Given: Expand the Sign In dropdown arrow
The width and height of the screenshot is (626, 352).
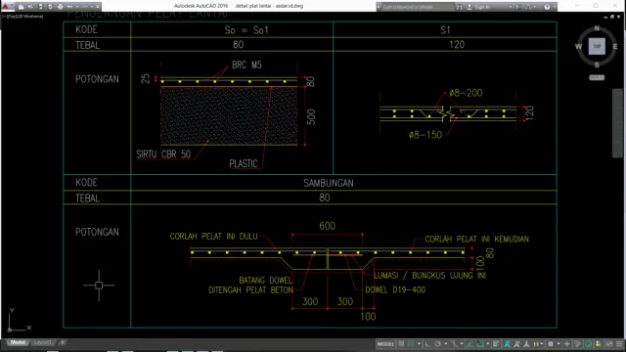Looking at the screenshot, I should tap(511, 7).
